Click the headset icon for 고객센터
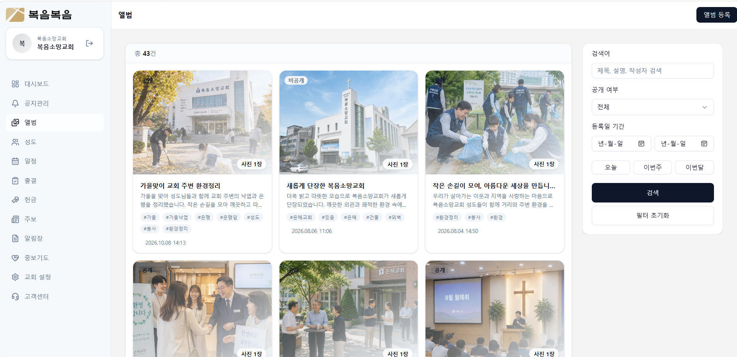737x357 pixels. [x=15, y=297]
